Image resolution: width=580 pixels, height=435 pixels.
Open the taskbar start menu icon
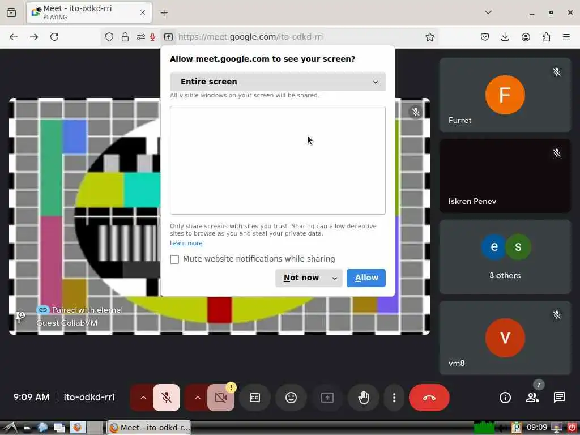click(x=10, y=428)
